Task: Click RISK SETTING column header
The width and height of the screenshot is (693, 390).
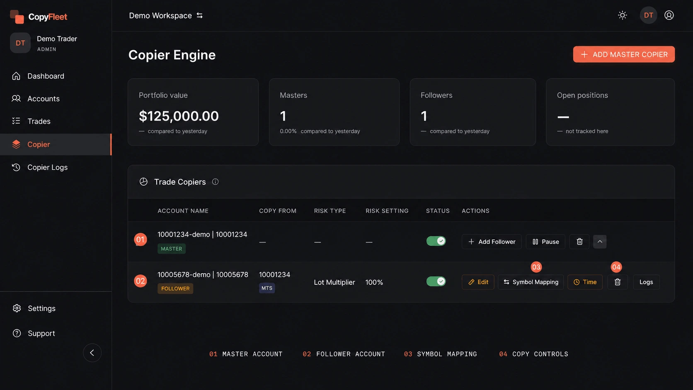Action: point(387,211)
